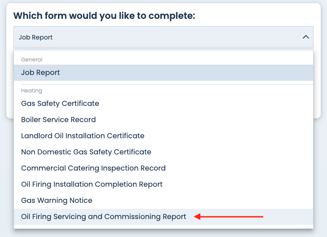This screenshot has width=327, height=237.
Task: Click the word 'complete:' in the heading
Action: pyautogui.click(x=173, y=16)
